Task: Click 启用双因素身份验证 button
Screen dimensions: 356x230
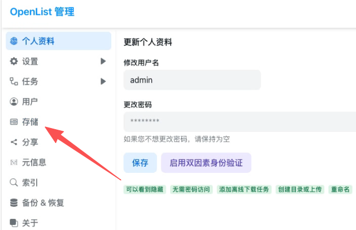Action: pyautogui.click(x=206, y=163)
